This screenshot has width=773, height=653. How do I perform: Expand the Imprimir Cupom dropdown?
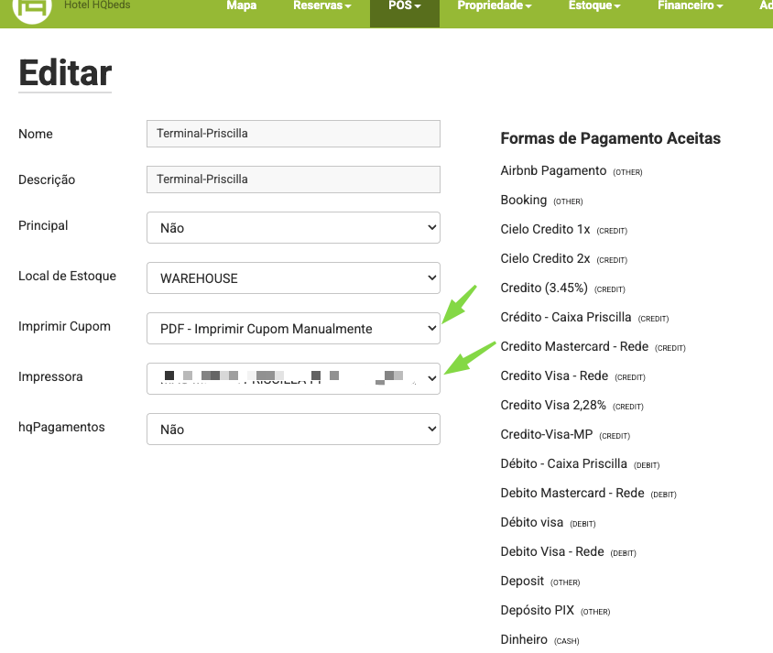[x=293, y=329]
